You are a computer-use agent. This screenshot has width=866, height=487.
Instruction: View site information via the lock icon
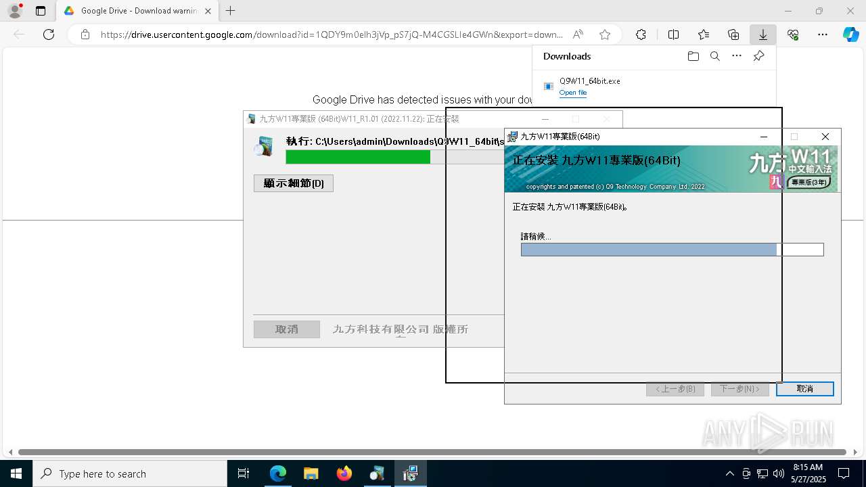tap(85, 34)
